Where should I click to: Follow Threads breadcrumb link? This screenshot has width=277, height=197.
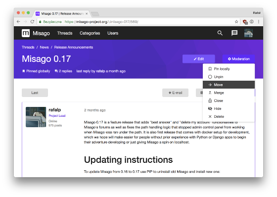pyautogui.click(x=28, y=47)
